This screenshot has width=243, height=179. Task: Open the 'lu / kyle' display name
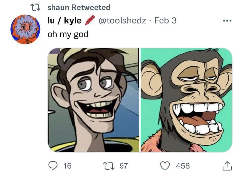tap(65, 20)
